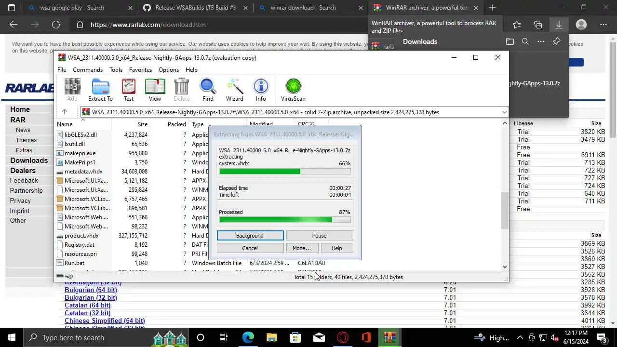The image size is (617, 347).
Task: Sort file list by Name column
Action: 65,124
